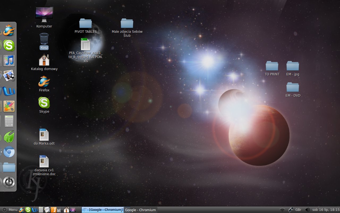Switch to the [Google - Chromium] taskbar window
Viewport: 340px width, 213px height.
point(103,210)
